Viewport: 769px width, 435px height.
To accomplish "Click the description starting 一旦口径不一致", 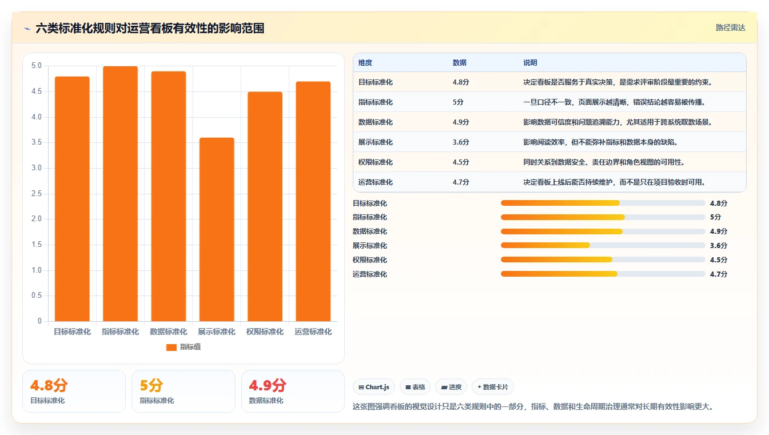I will pos(614,102).
